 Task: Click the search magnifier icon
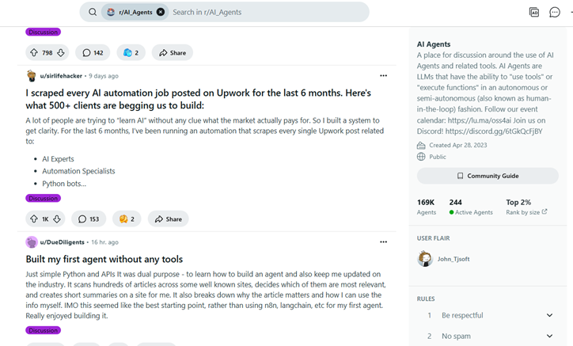[93, 12]
